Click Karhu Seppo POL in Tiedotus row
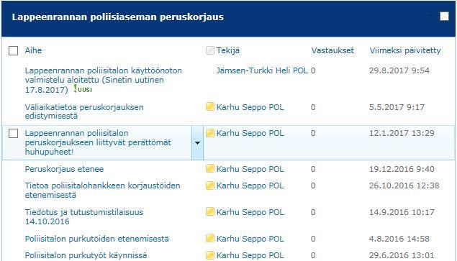 pos(250,212)
